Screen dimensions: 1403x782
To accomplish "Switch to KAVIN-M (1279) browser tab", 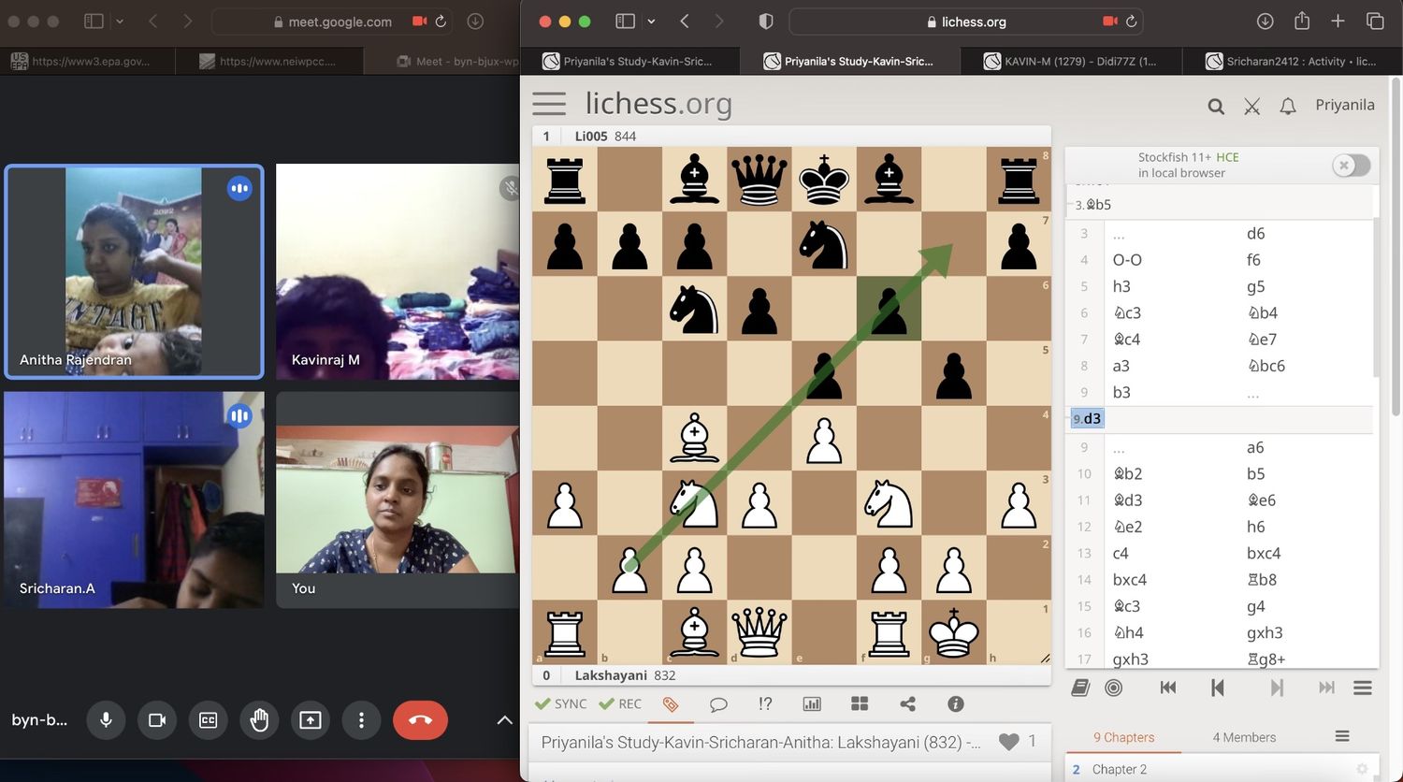I will (1071, 61).
